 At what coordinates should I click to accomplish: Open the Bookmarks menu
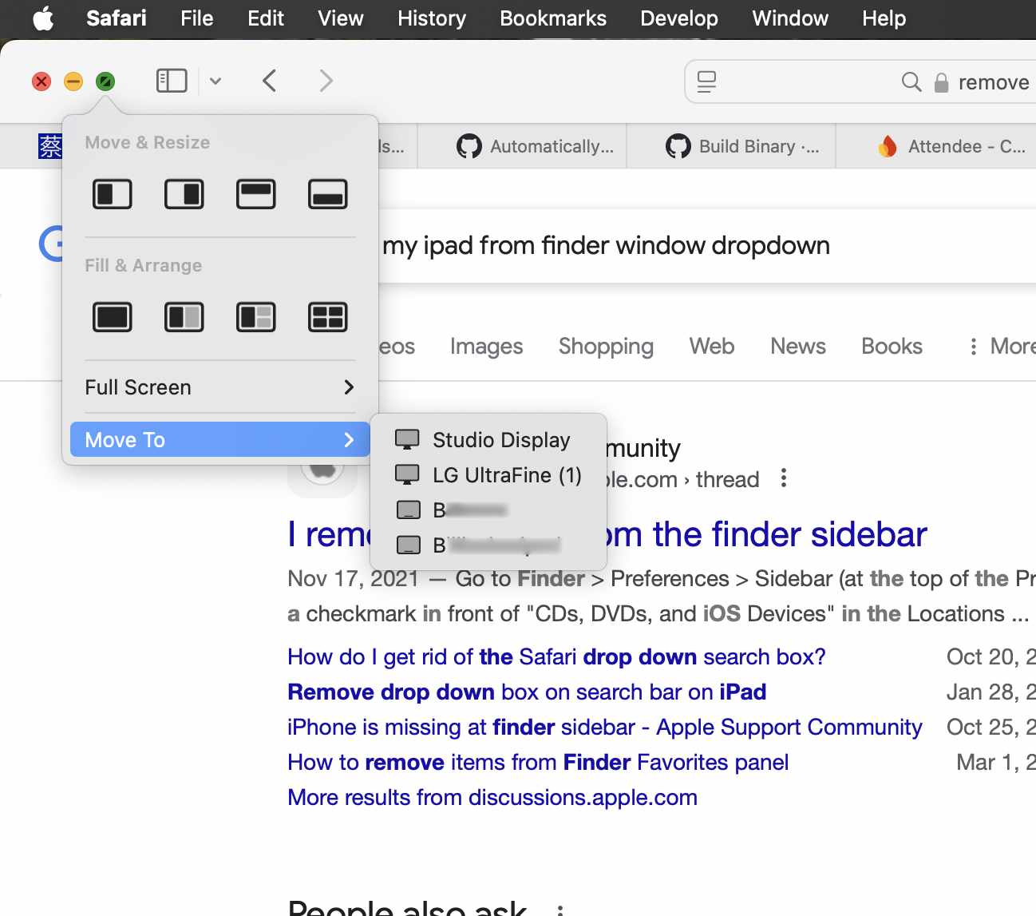click(553, 18)
